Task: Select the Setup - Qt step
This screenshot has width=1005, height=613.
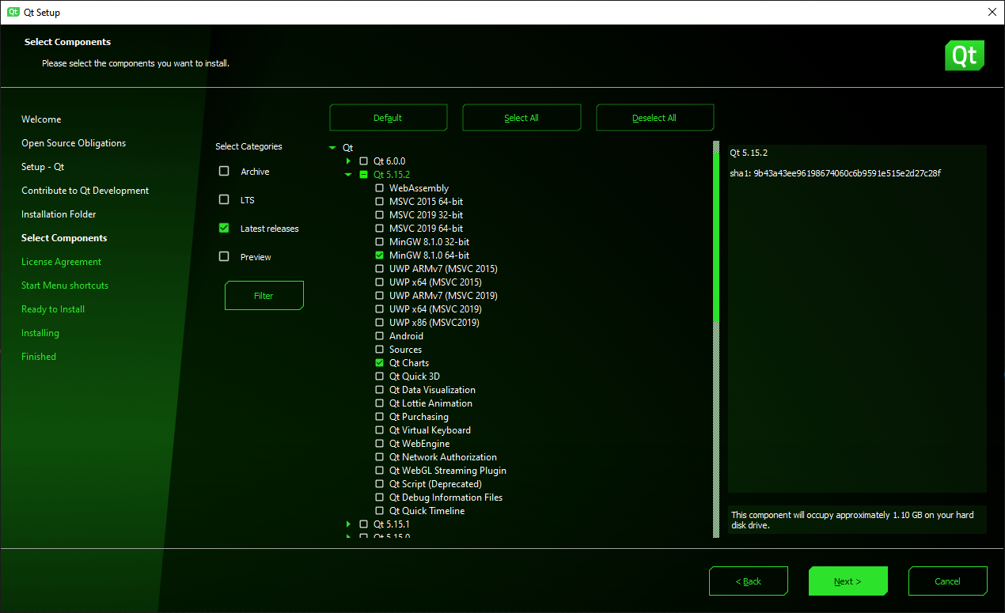Action: click(43, 167)
